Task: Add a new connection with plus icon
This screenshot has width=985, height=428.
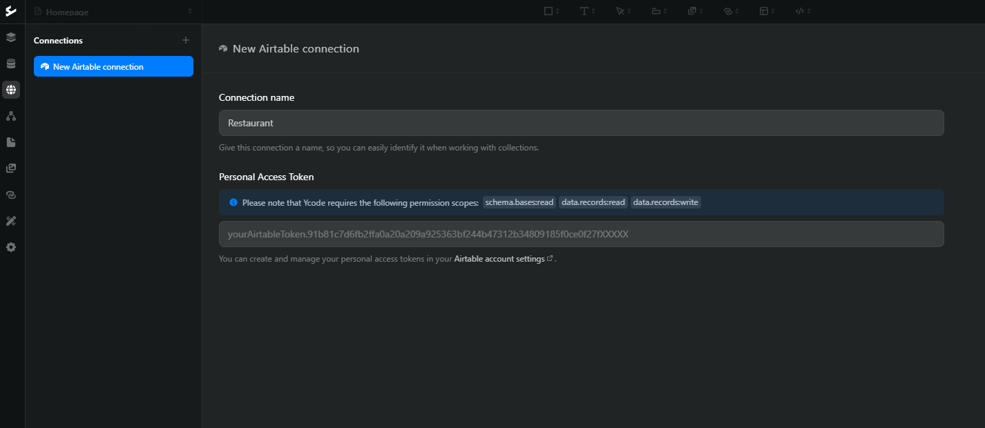Action: (x=186, y=41)
